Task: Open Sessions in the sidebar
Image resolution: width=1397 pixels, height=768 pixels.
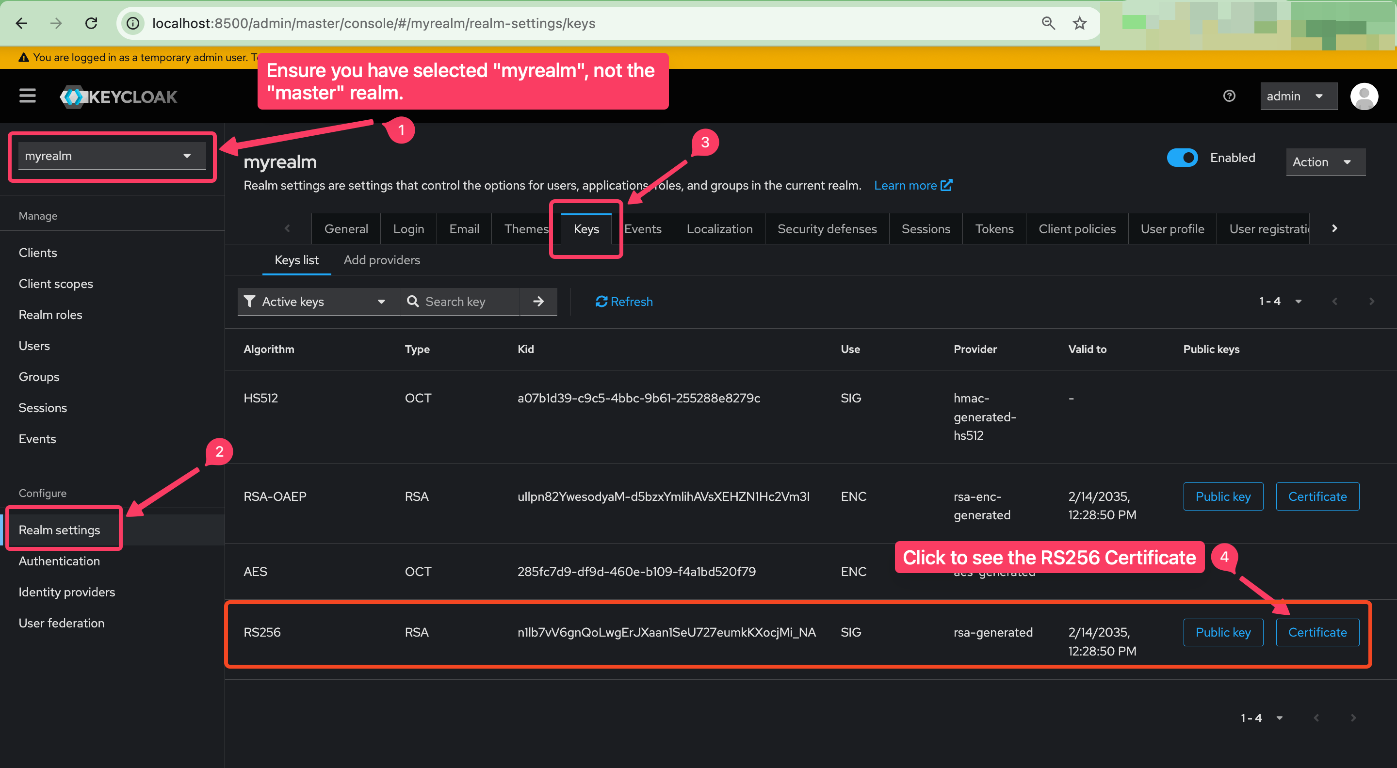Action: coord(43,408)
